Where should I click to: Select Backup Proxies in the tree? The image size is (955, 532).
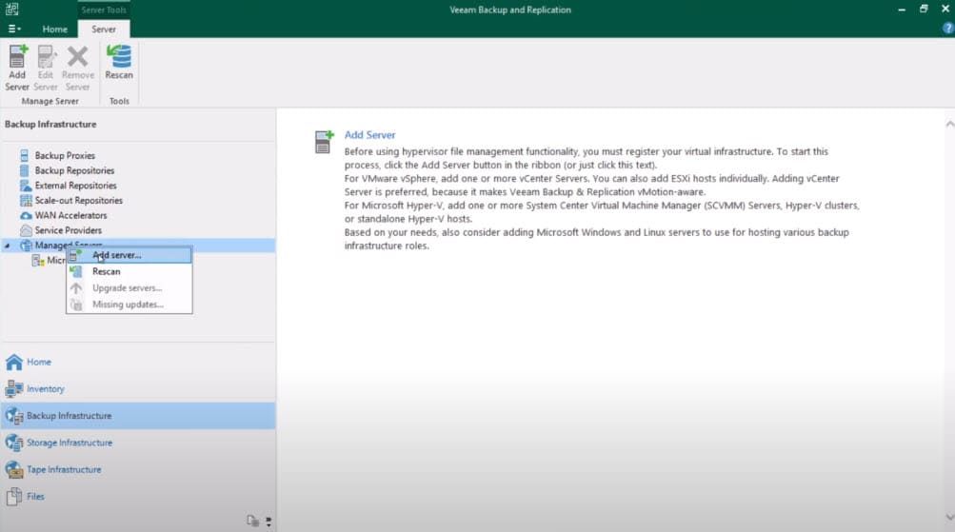(65, 156)
